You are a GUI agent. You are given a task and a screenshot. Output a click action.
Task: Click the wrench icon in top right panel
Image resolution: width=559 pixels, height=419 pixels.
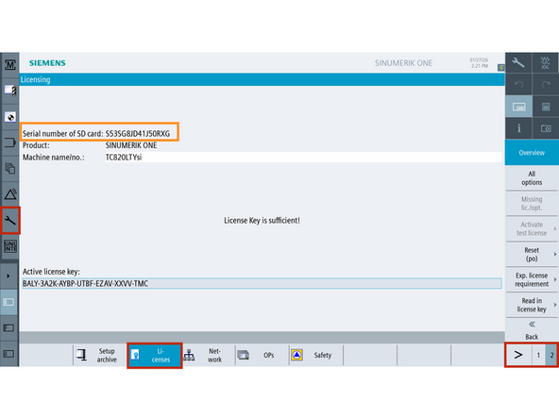(518, 62)
